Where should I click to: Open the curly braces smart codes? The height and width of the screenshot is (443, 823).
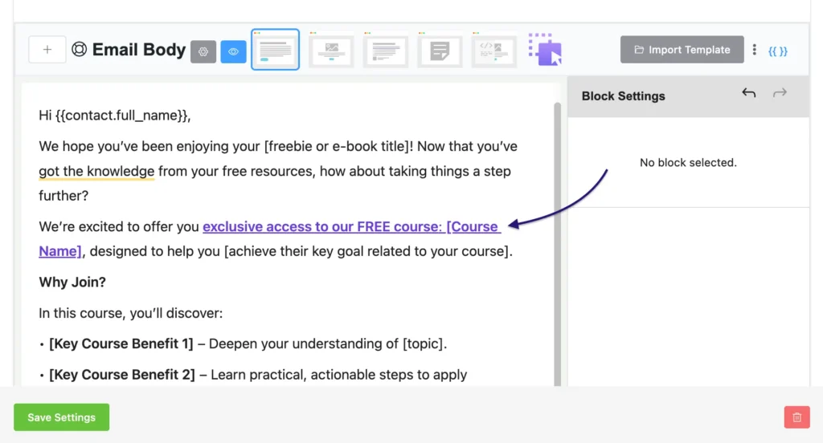(778, 51)
